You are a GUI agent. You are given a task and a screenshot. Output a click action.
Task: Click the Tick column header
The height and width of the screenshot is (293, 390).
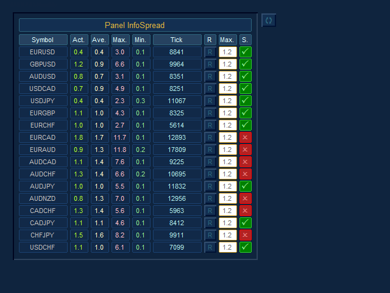(177, 40)
